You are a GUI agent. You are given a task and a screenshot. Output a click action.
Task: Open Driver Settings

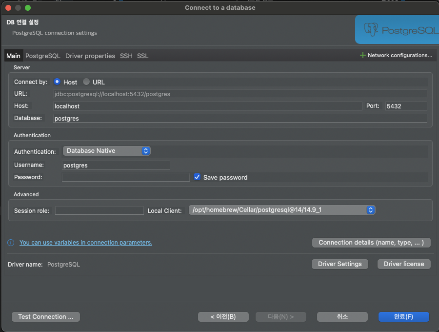tap(339, 264)
